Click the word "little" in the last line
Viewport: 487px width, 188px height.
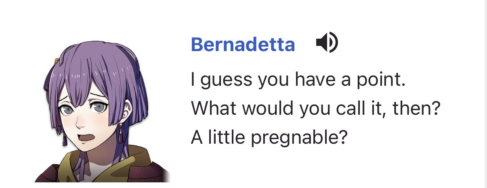tap(227, 138)
